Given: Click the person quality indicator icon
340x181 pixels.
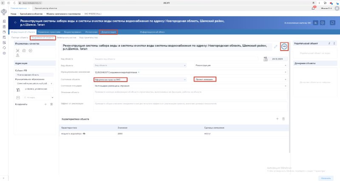Looking at the screenshot, I should tap(17, 55).
